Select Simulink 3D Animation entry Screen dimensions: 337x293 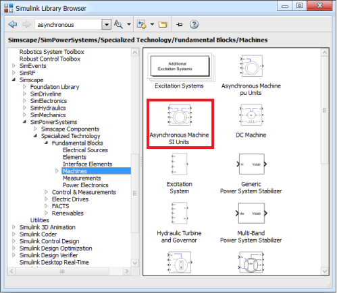pos(47,227)
